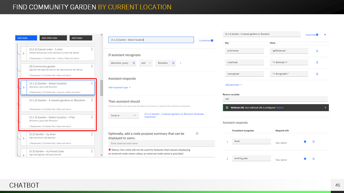Click the external node name field
344x193 pixels.
point(161,144)
